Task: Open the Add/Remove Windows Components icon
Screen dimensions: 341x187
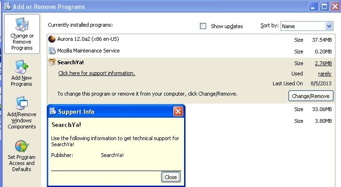Action: click(x=22, y=103)
